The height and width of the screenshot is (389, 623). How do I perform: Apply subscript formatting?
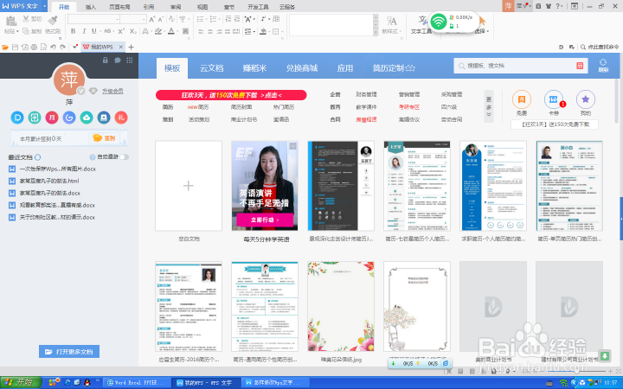(x=133, y=31)
